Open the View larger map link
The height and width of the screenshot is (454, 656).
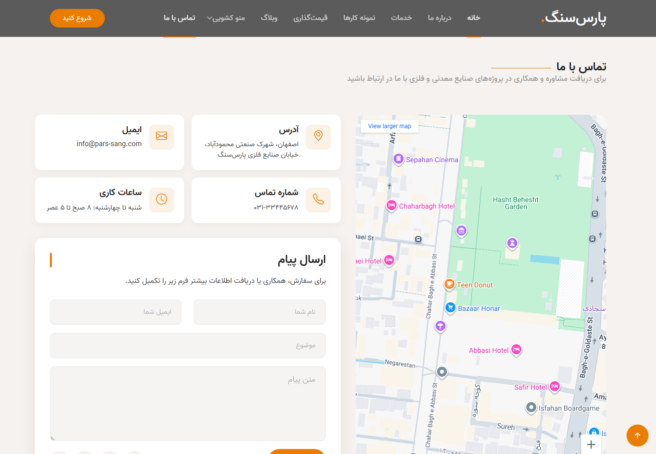click(389, 126)
